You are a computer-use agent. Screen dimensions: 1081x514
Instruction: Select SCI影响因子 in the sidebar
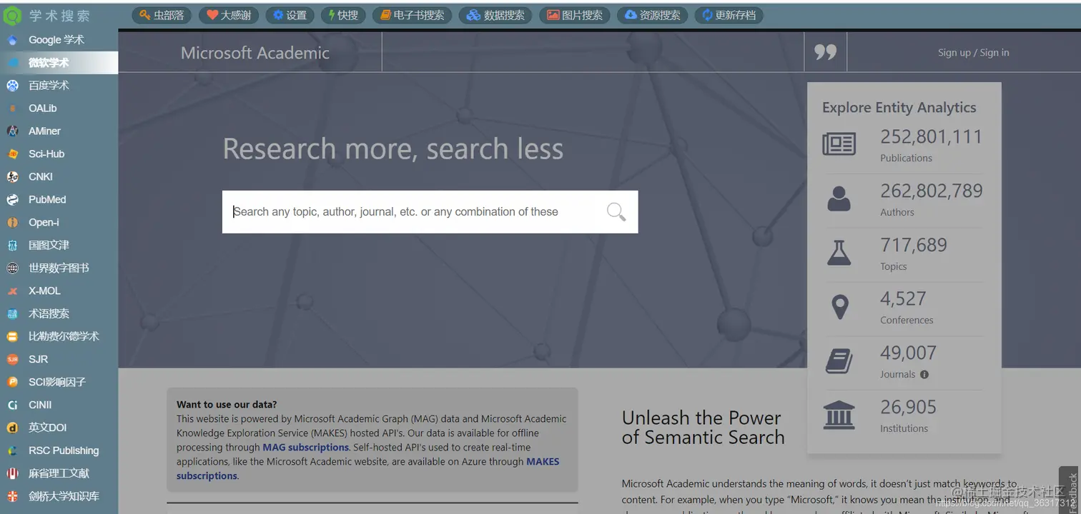click(x=59, y=382)
